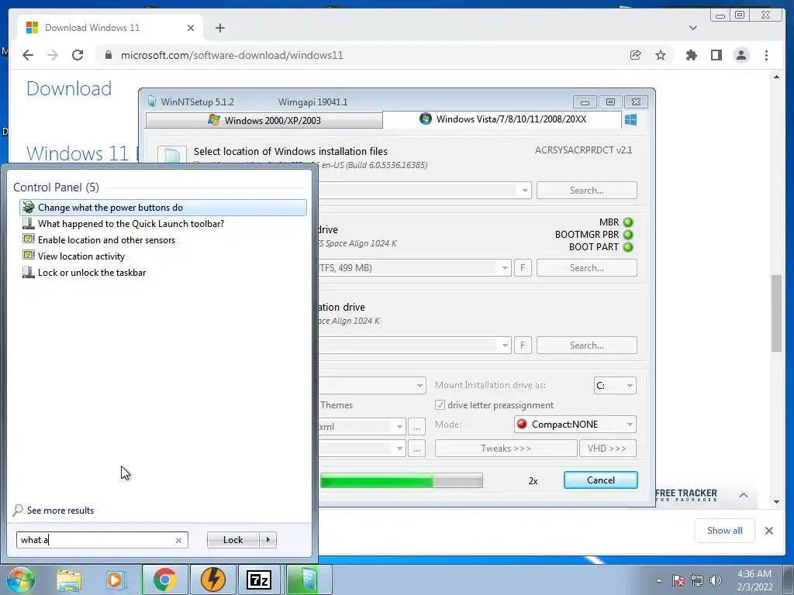Screen dimensions: 794x595
Task: Bookmark this page with the star
Action: point(661,55)
